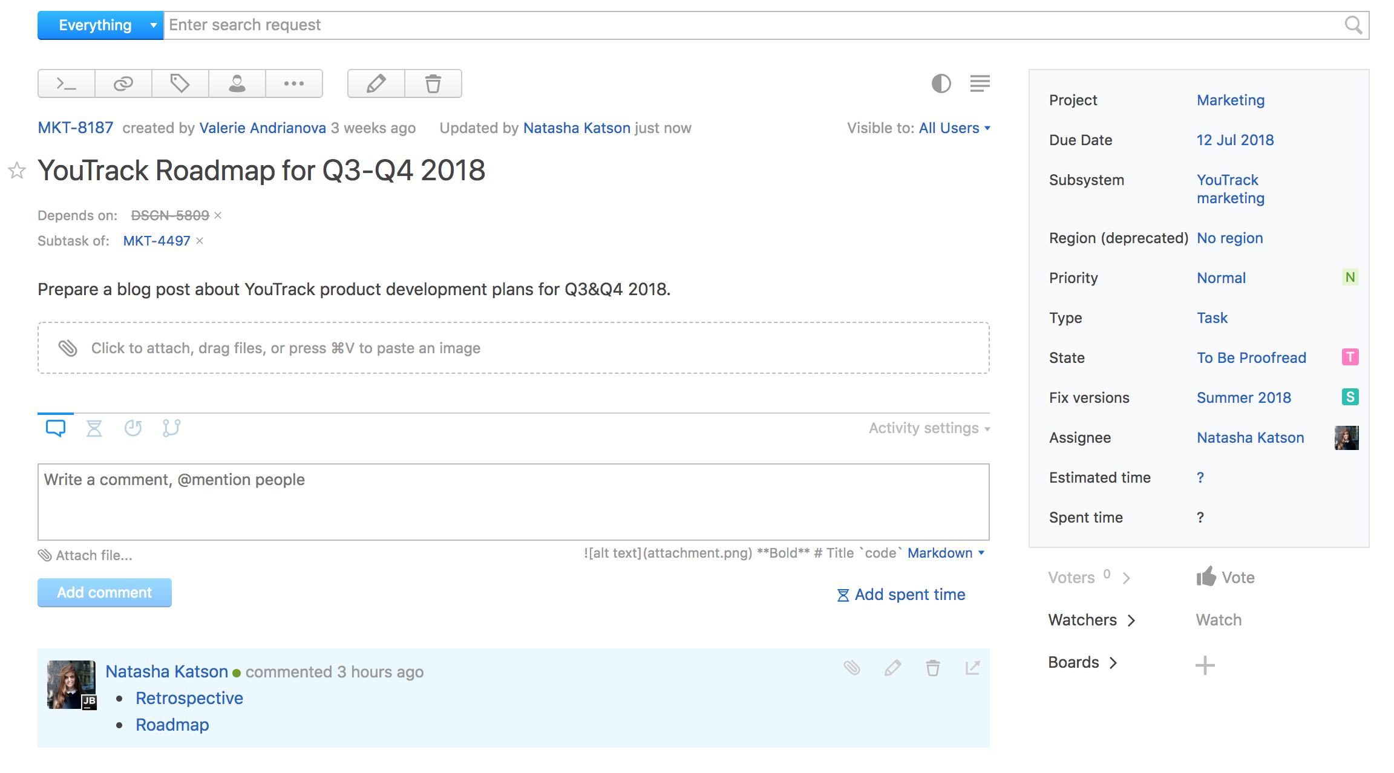
Task: Open Natasha Katson comment author link
Action: (167, 671)
